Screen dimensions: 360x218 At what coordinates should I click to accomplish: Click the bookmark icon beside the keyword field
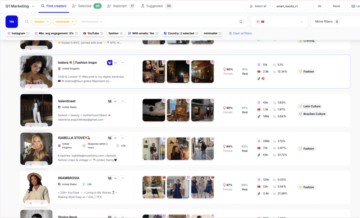point(241,21)
